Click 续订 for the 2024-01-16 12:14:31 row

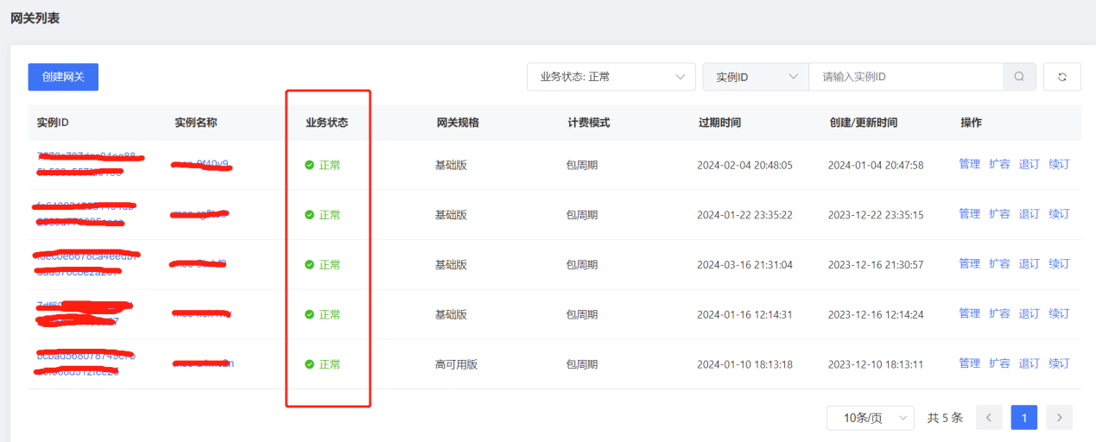click(1059, 313)
